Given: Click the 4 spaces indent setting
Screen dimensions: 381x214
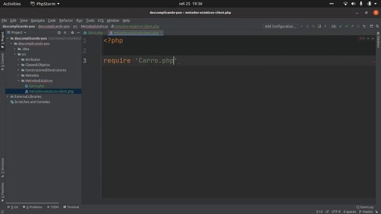Looking at the screenshot, I should [x=349, y=212].
